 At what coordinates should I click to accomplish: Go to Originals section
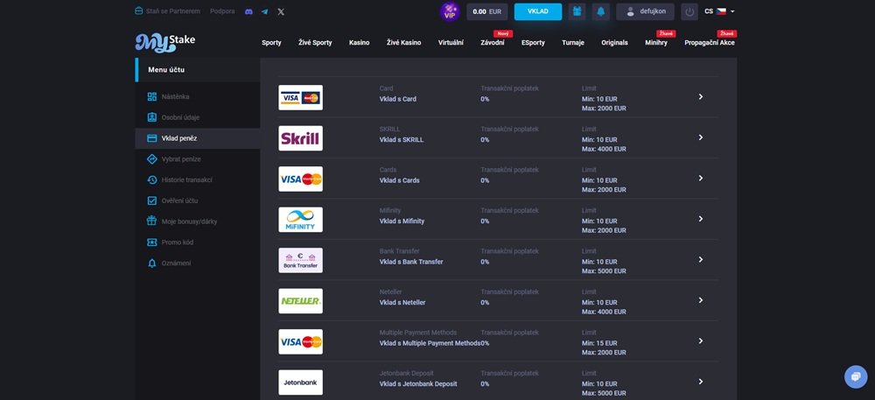[x=614, y=43]
